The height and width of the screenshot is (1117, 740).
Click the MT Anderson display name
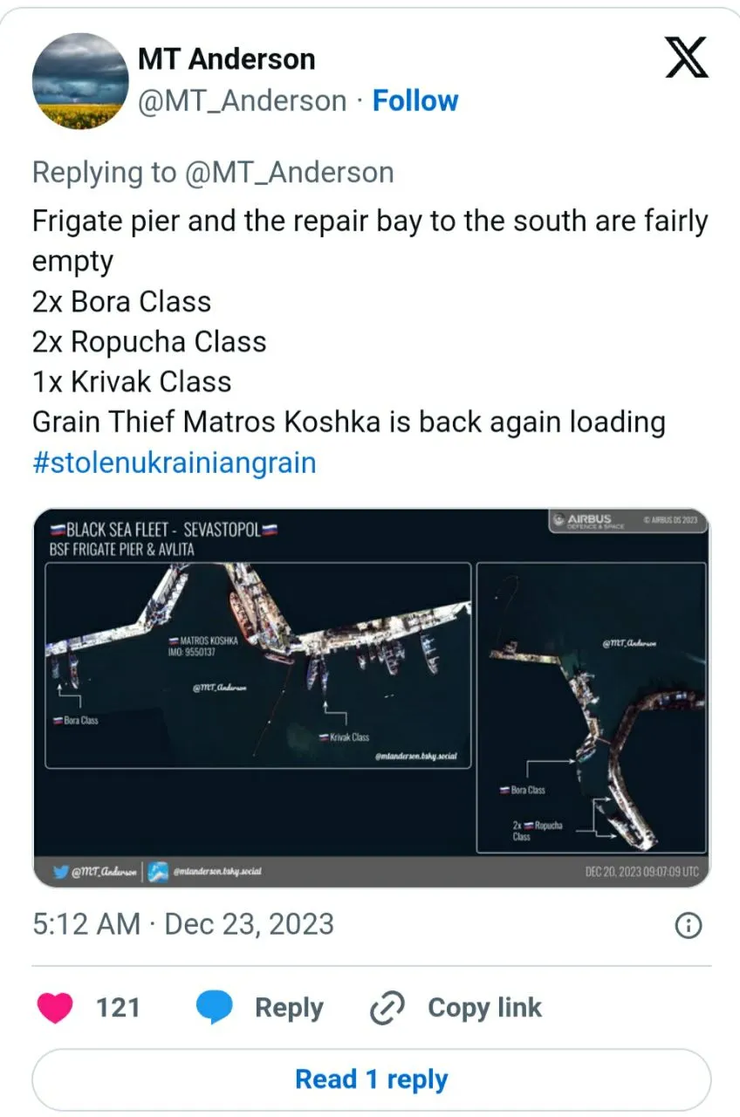[x=226, y=59]
